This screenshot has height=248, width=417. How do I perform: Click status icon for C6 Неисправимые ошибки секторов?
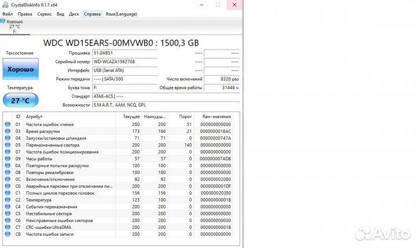[8, 220]
